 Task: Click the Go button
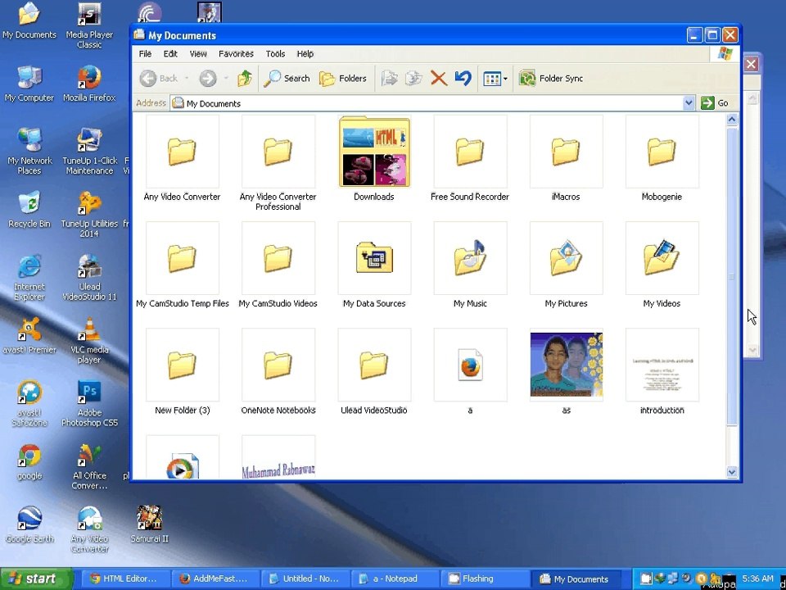716,103
